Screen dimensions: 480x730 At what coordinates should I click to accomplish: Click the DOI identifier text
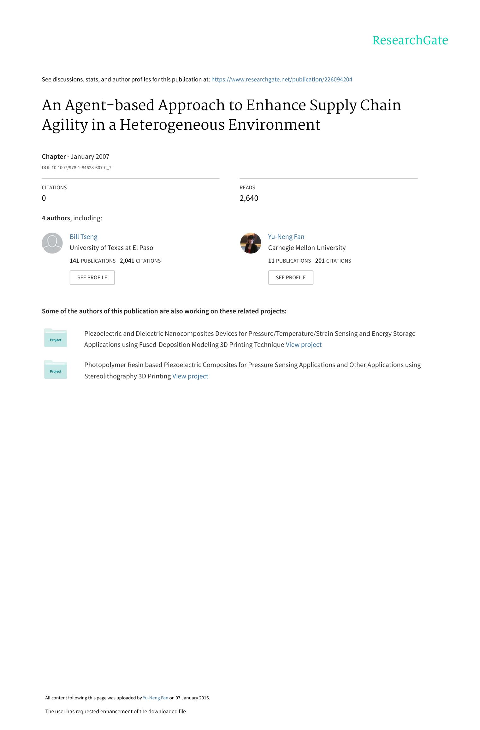tap(76, 168)
